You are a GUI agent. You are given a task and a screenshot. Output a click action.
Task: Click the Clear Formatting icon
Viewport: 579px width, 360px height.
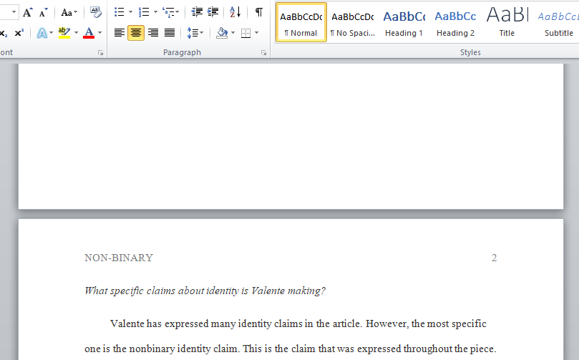96,12
